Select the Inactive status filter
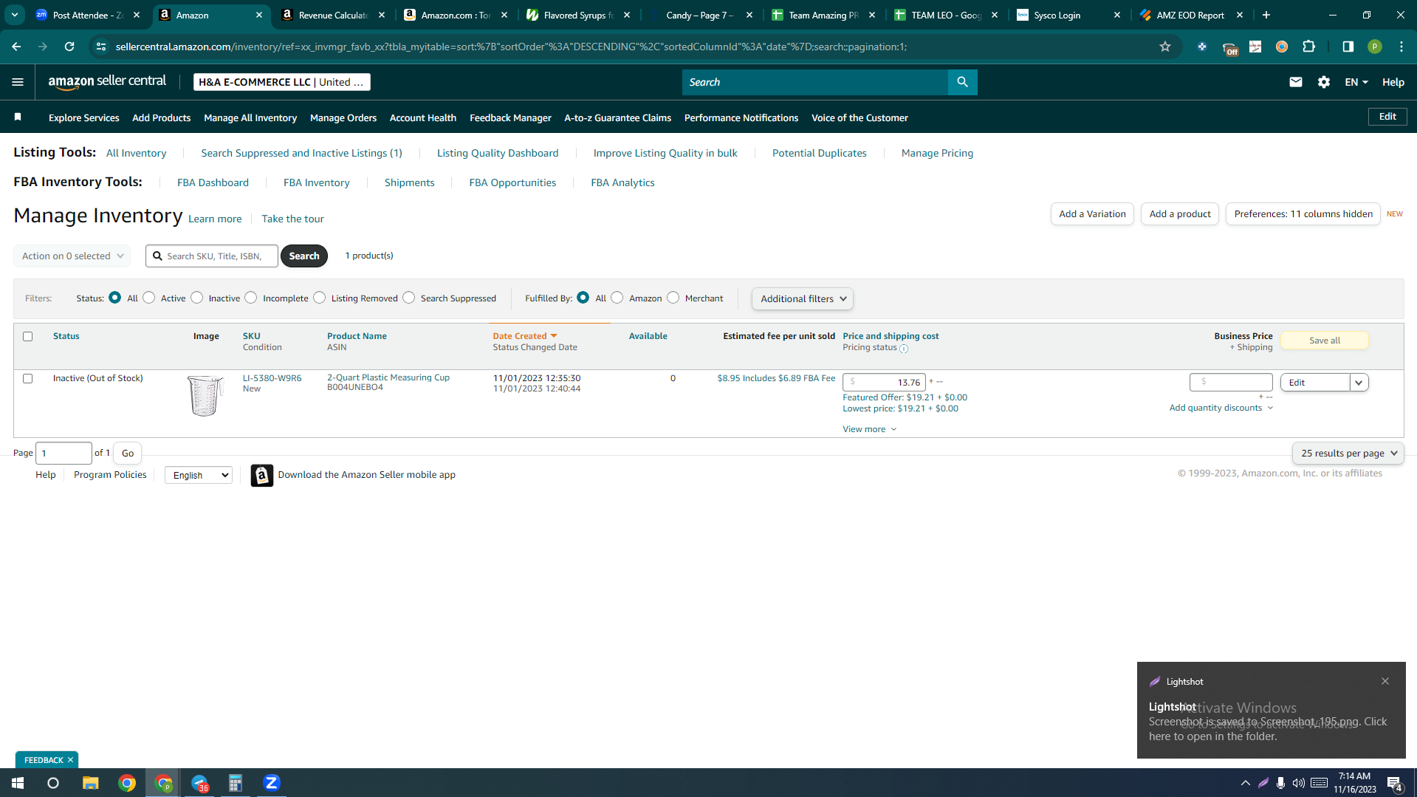This screenshot has height=797, width=1417. click(x=196, y=298)
